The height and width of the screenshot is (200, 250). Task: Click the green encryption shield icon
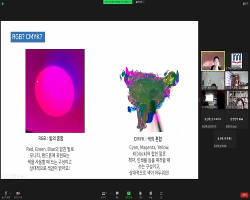(2, 3)
